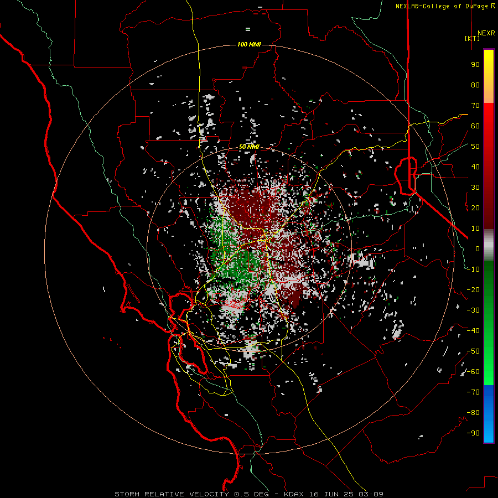
Task: Click the 20 value on the velocity scale
Action: coord(475,208)
